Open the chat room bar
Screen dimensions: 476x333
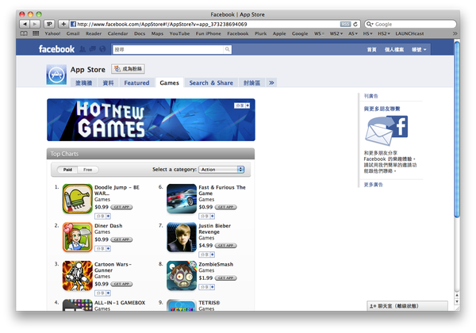407,306
